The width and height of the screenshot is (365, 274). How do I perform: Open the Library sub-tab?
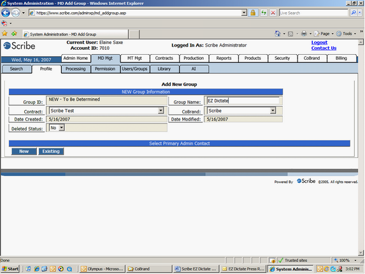(164, 69)
